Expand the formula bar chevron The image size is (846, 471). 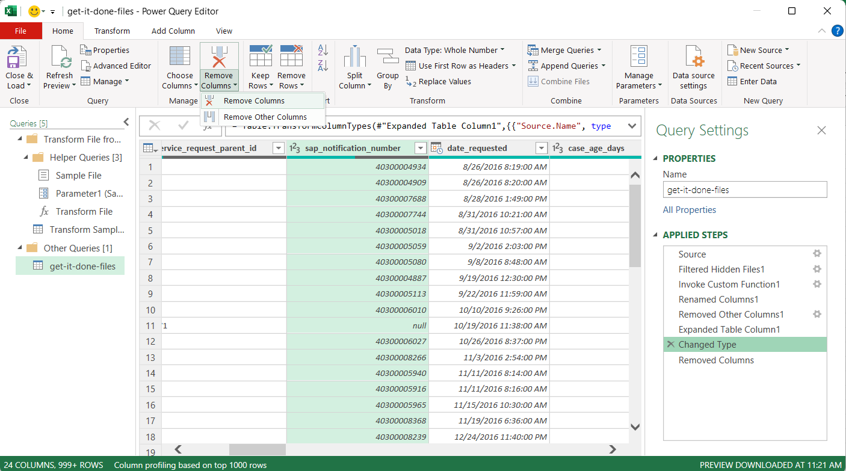pos(632,126)
